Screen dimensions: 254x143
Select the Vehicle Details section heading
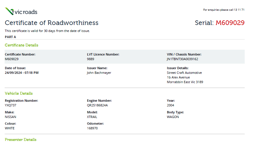(19, 93)
